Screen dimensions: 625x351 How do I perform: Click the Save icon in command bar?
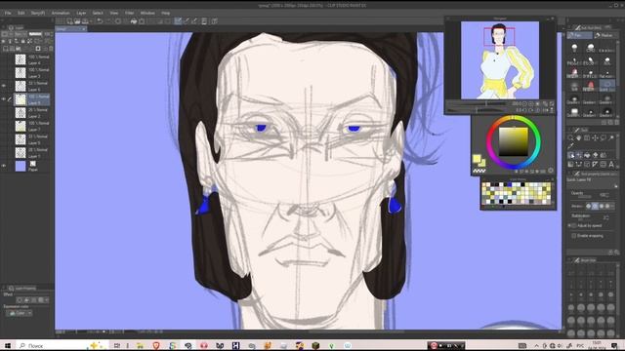(85, 21)
